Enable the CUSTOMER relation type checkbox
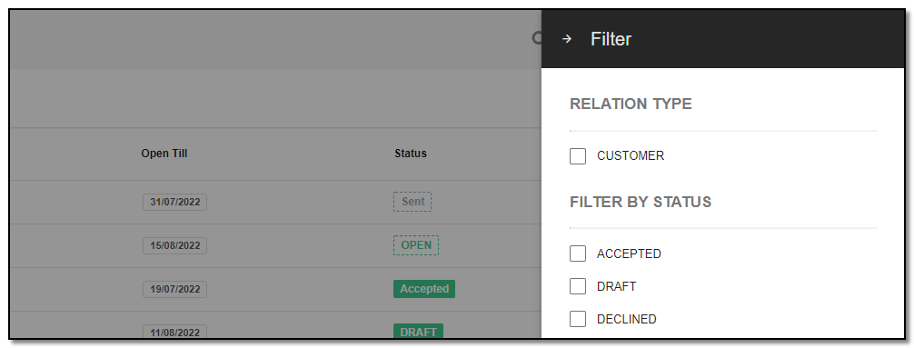914x348 pixels. pyautogui.click(x=578, y=156)
